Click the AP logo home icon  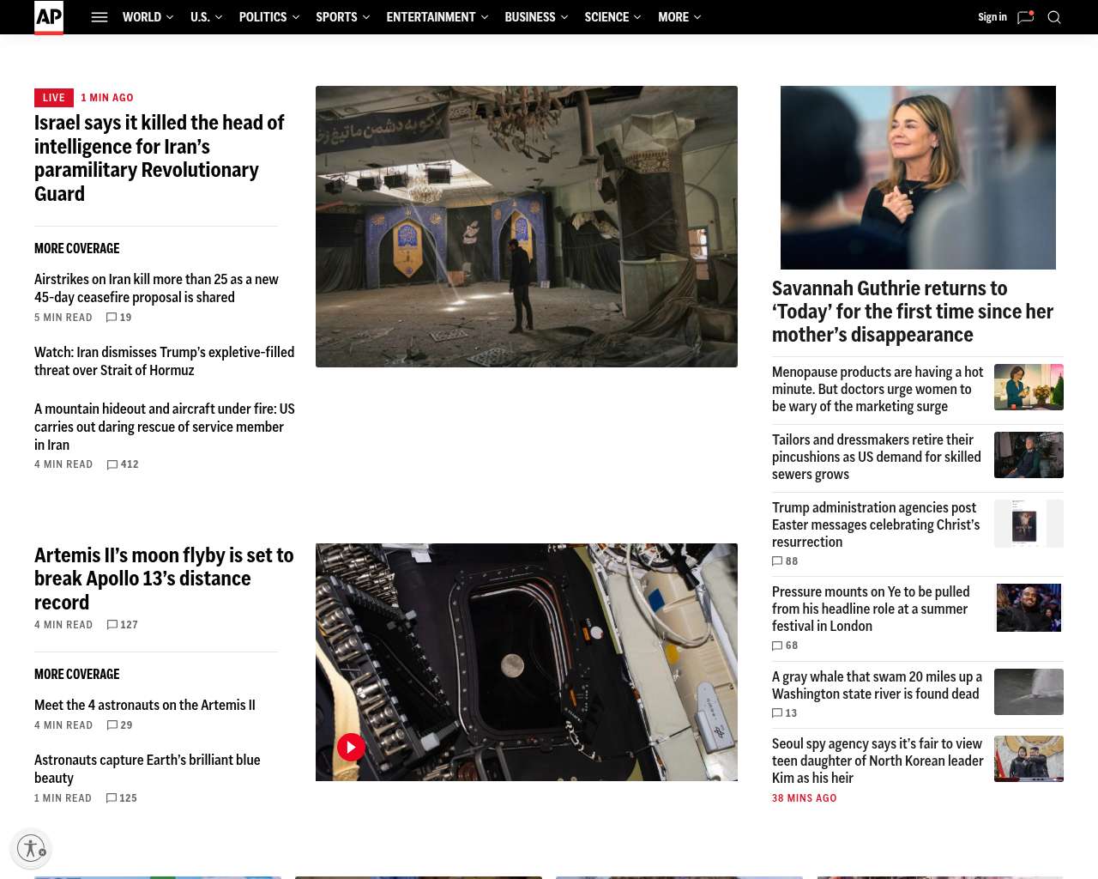click(49, 17)
